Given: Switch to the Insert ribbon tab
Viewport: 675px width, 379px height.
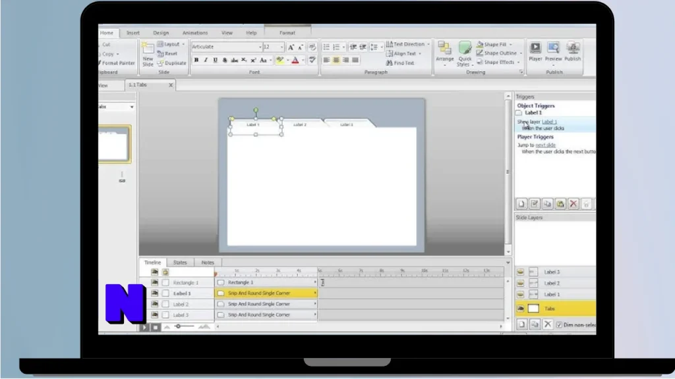Looking at the screenshot, I should pos(133,33).
